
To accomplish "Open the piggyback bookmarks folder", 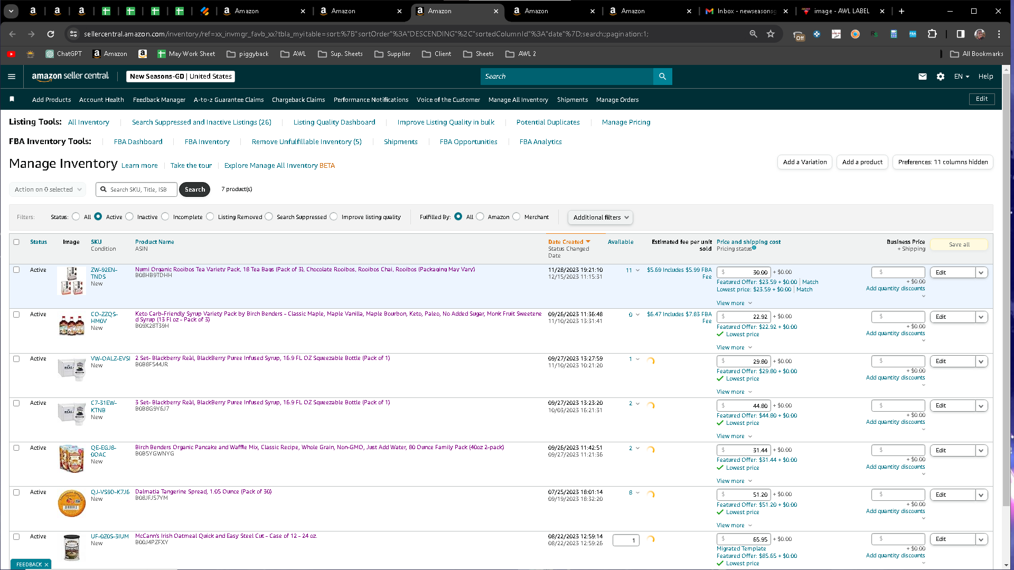I will 248,54.
